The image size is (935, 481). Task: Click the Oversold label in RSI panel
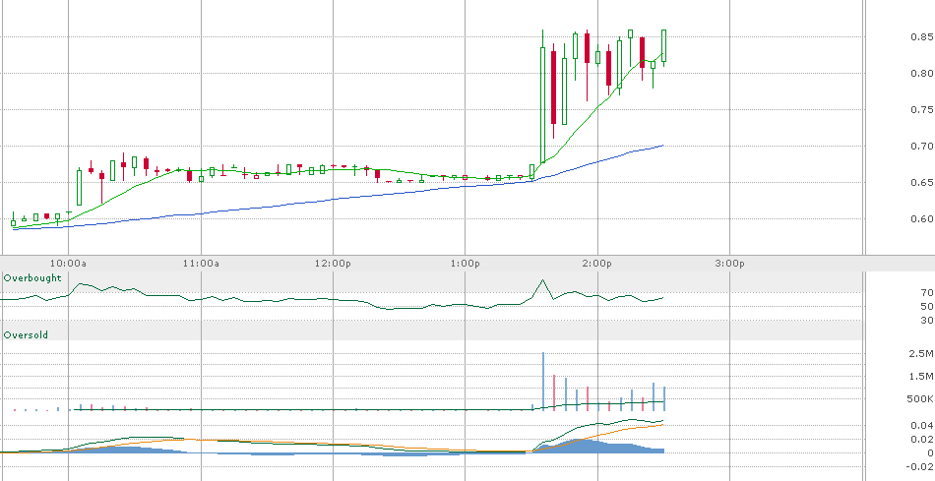(x=26, y=335)
